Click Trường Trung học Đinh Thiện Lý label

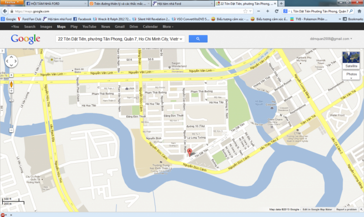coord(161,167)
